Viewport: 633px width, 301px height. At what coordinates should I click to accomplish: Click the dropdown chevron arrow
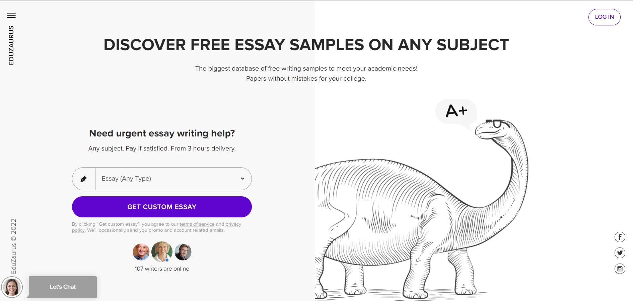pyautogui.click(x=242, y=179)
